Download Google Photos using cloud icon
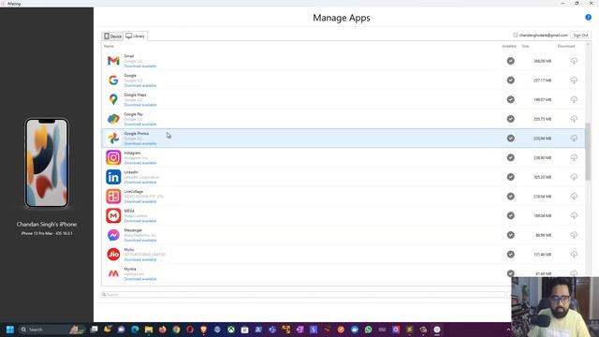This screenshot has width=599, height=337. point(574,138)
